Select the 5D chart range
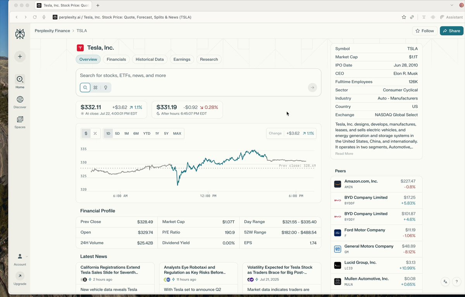The height and width of the screenshot is (297, 465). click(117, 133)
